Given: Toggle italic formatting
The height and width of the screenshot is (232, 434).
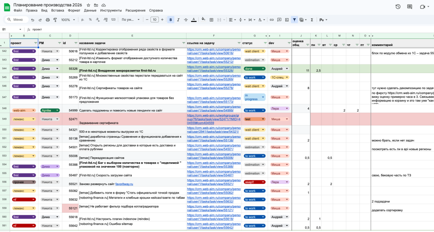Looking at the screenshot, I should [178, 20].
